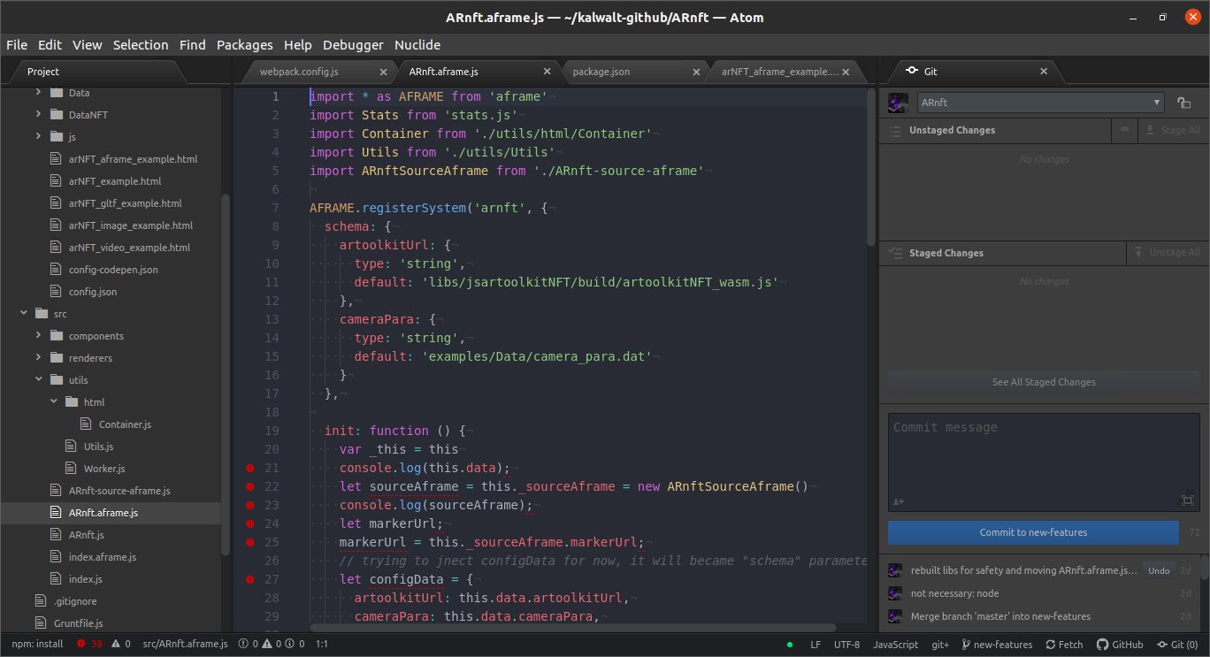1210x657 pixels.
Task: Click the warning count in status bar
Action: click(120, 644)
